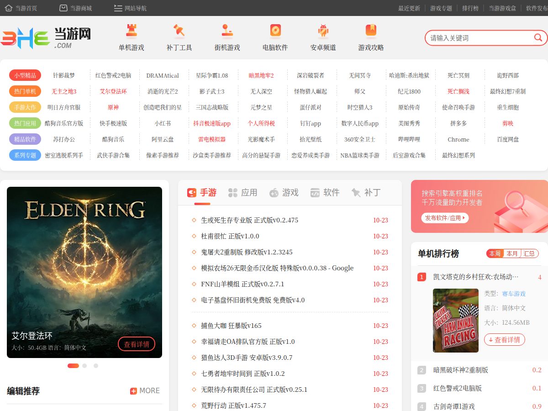548x411 pixels.
Task: Open the 当游商城 store icon
Action: tap(63, 8)
